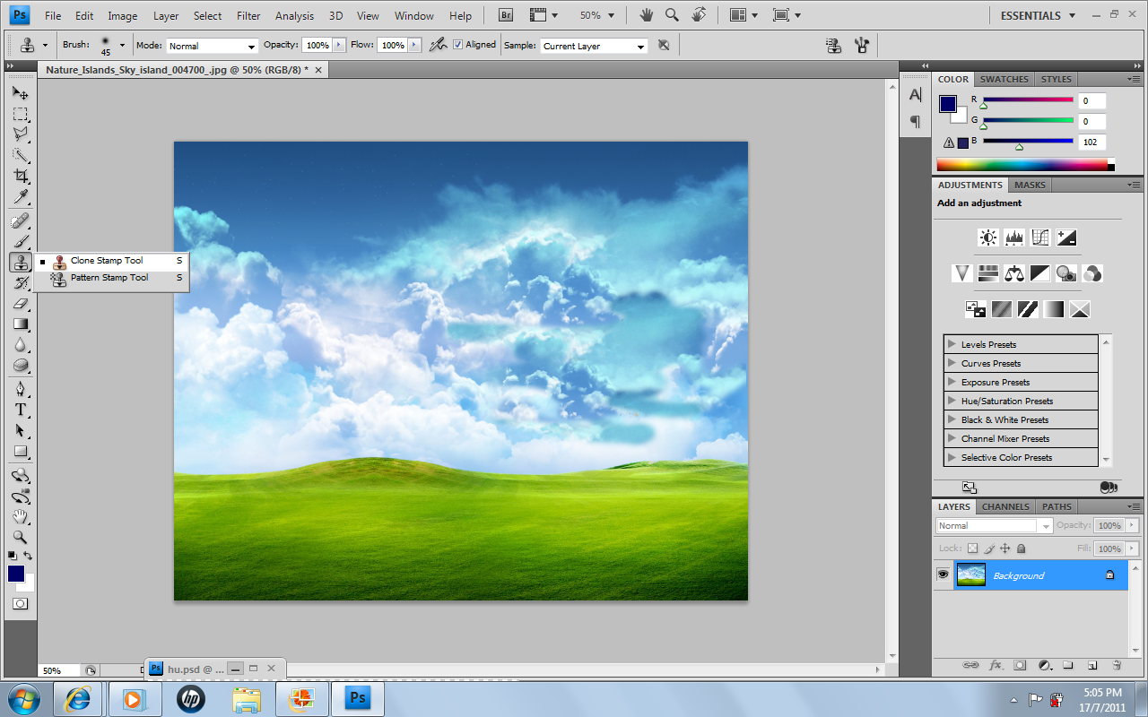Toggle lock image pixels
This screenshot has height=717, width=1148.
(x=989, y=549)
